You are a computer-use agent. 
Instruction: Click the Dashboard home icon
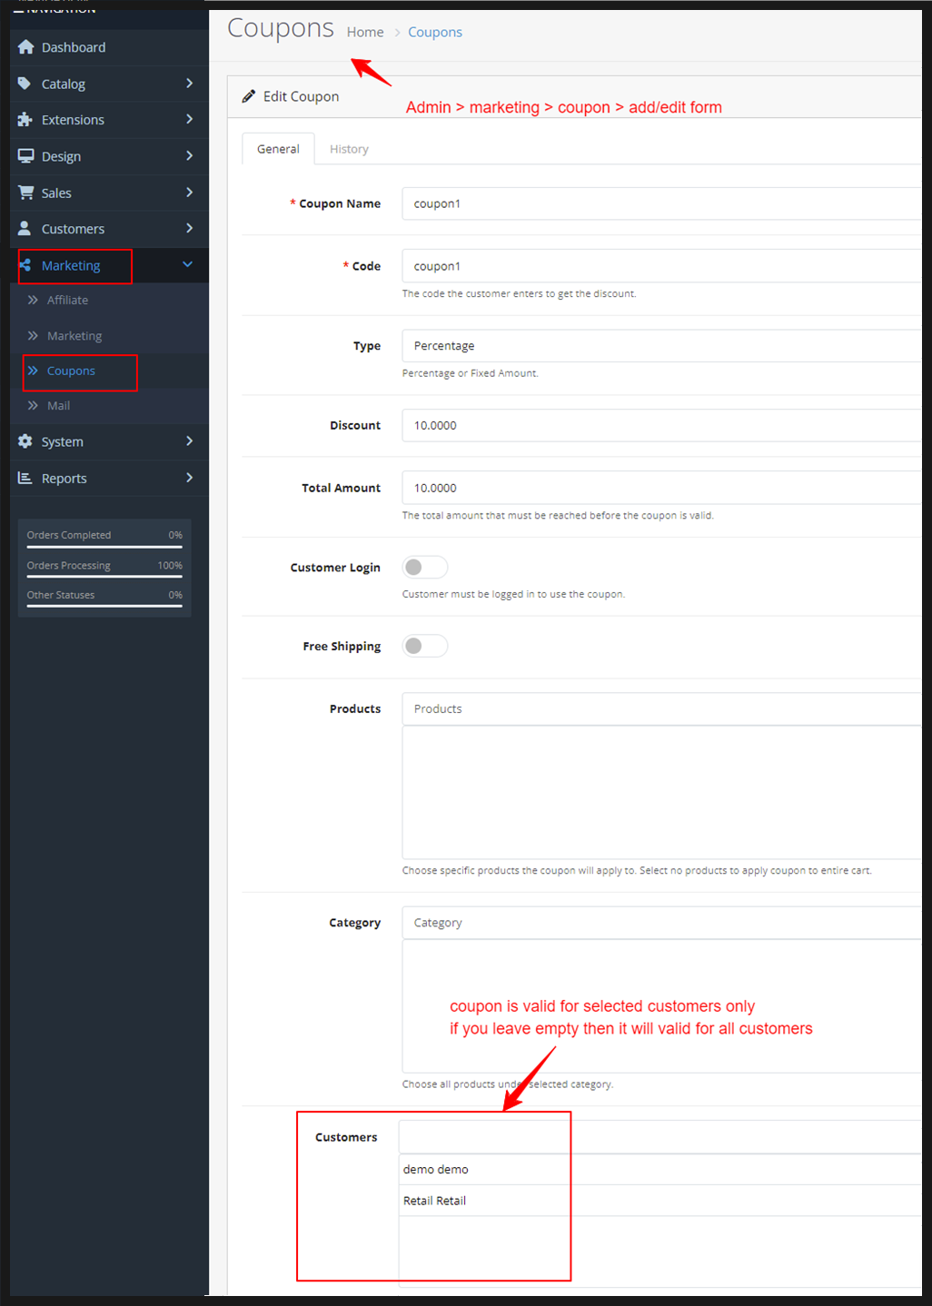(x=25, y=47)
